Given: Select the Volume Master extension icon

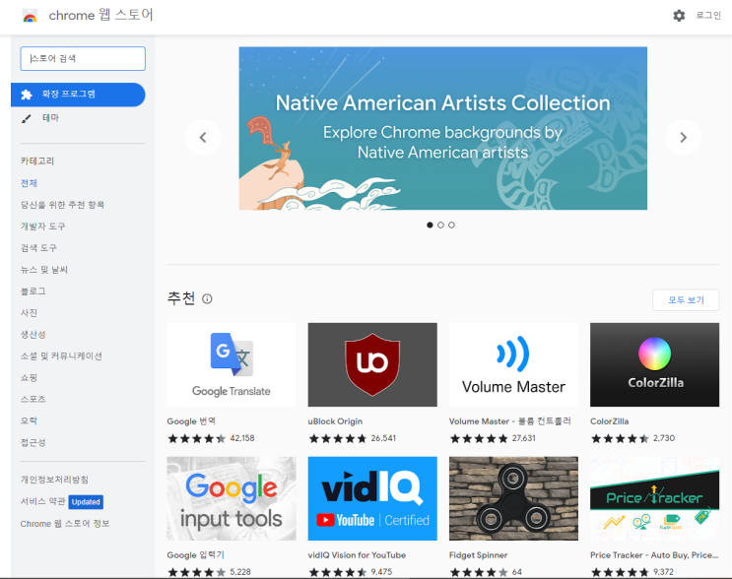Looking at the screenshot, I should [513, 365].
